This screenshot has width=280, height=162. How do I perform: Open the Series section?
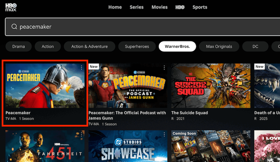tap(137, 7)
